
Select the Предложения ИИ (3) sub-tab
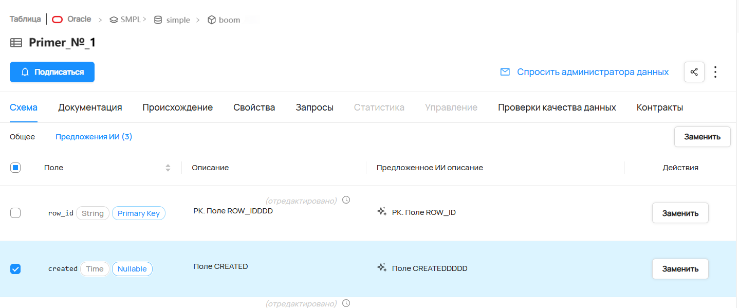tap(94, 137)
